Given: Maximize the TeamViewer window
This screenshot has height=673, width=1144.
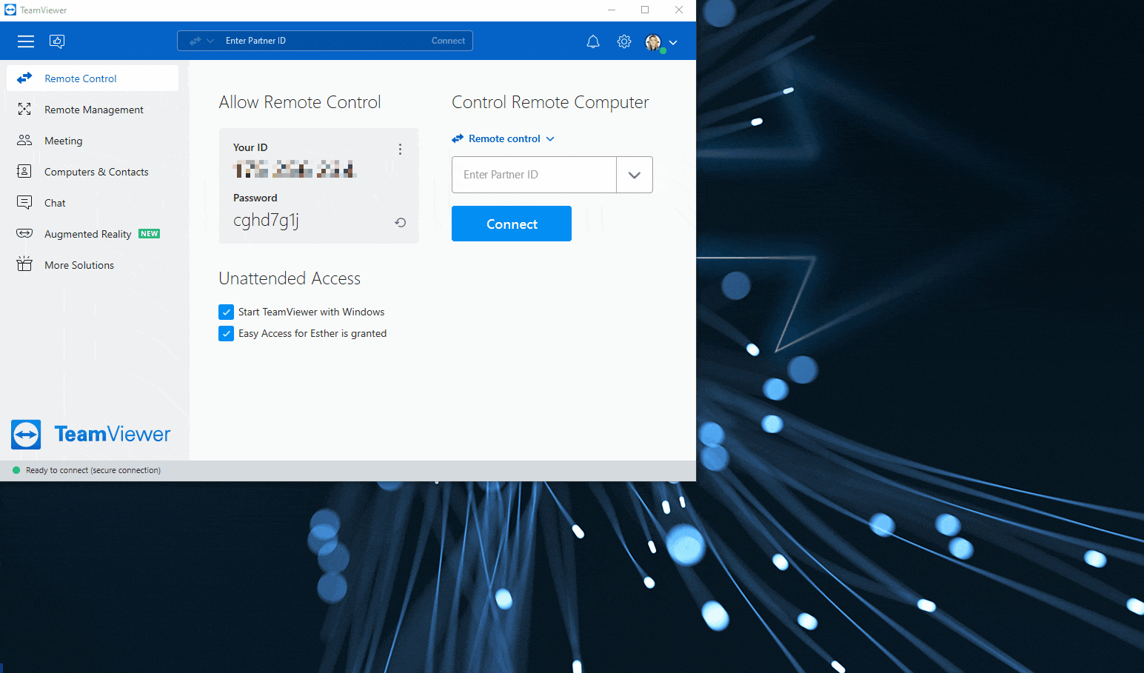Looking at the screenshot, I should pos(645,10).
